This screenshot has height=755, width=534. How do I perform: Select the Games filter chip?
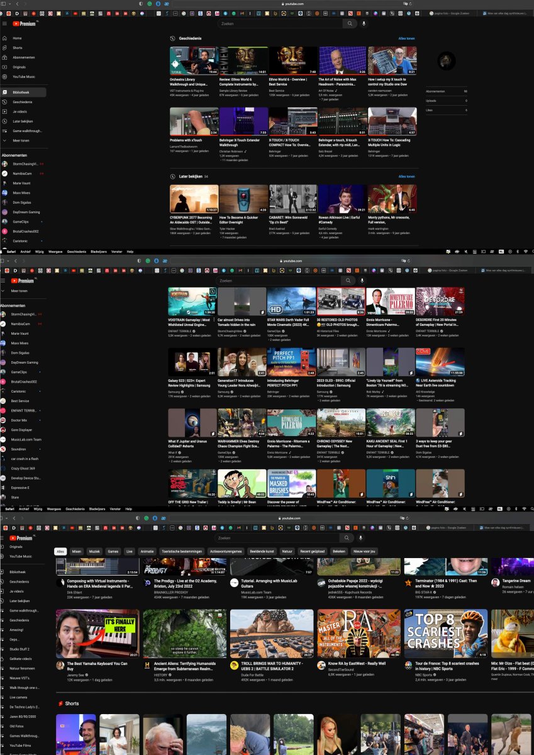click(x=113, y=551)
